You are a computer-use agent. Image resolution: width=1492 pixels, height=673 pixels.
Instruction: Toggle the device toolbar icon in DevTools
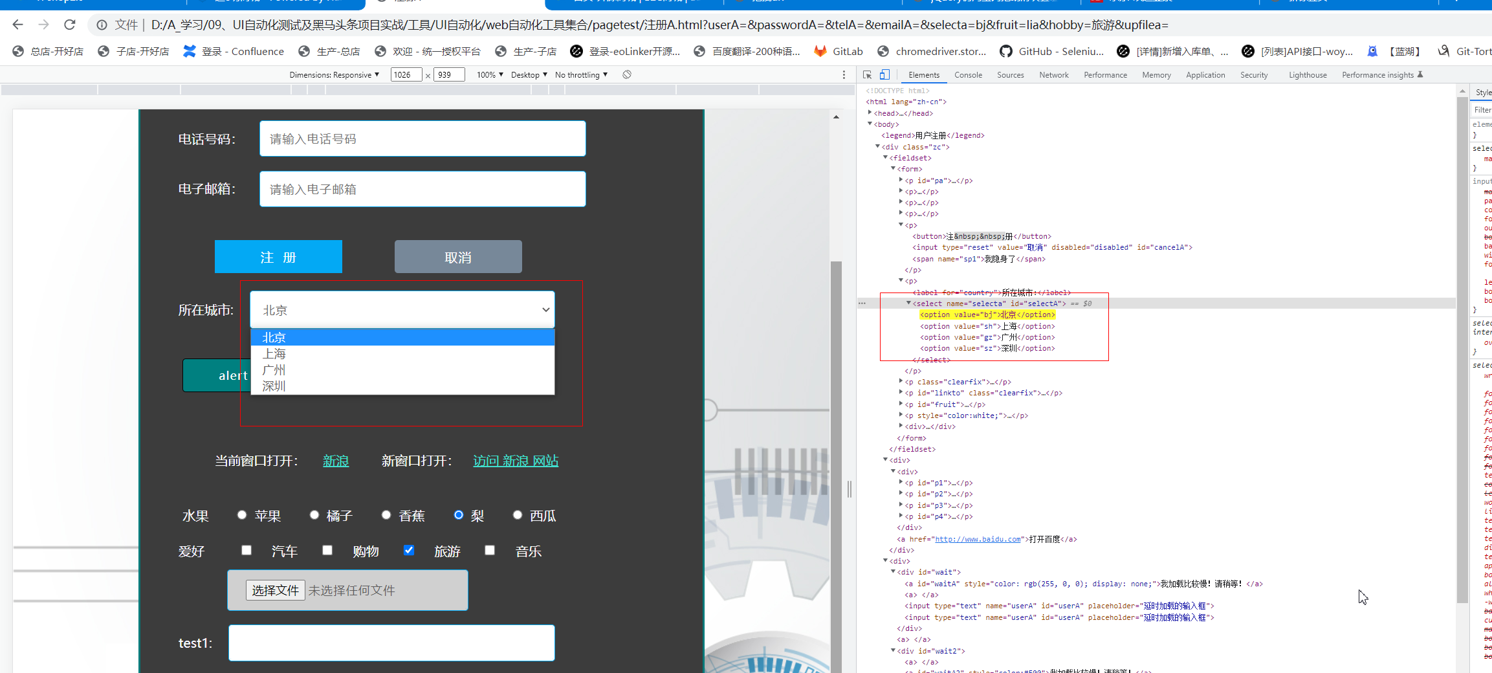(x=884, y=74)
